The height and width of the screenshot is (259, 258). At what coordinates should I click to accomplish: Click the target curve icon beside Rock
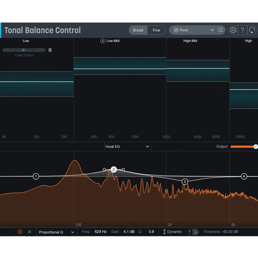[176, 30]
